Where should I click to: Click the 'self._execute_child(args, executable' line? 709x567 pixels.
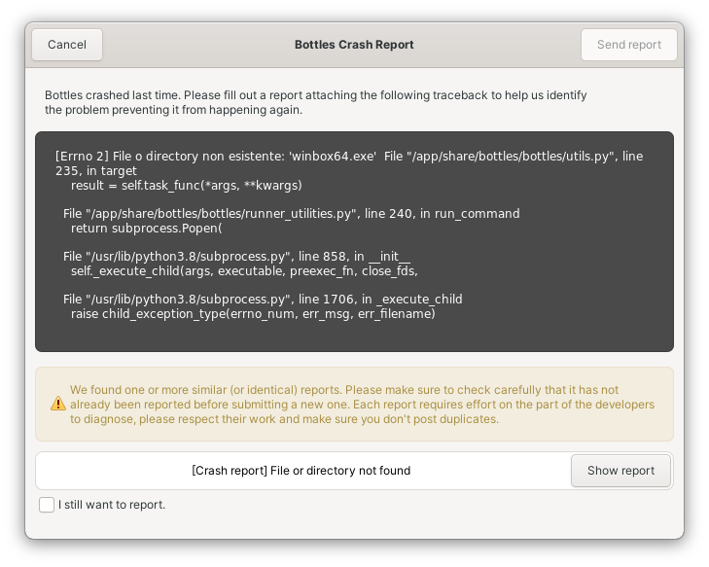[x=244, y=271]
